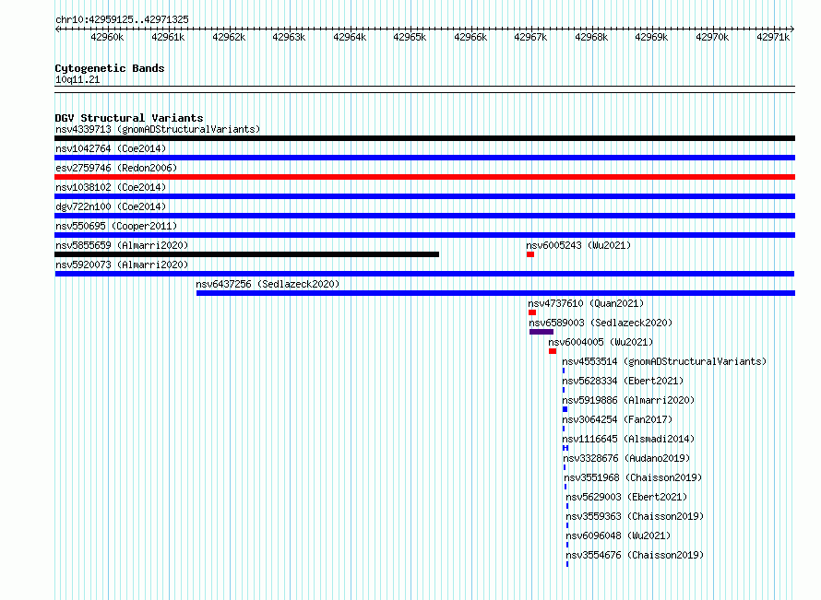Open the nsv550695 (Cooper2011) label
821x600 pixels.
click(116, 226)
